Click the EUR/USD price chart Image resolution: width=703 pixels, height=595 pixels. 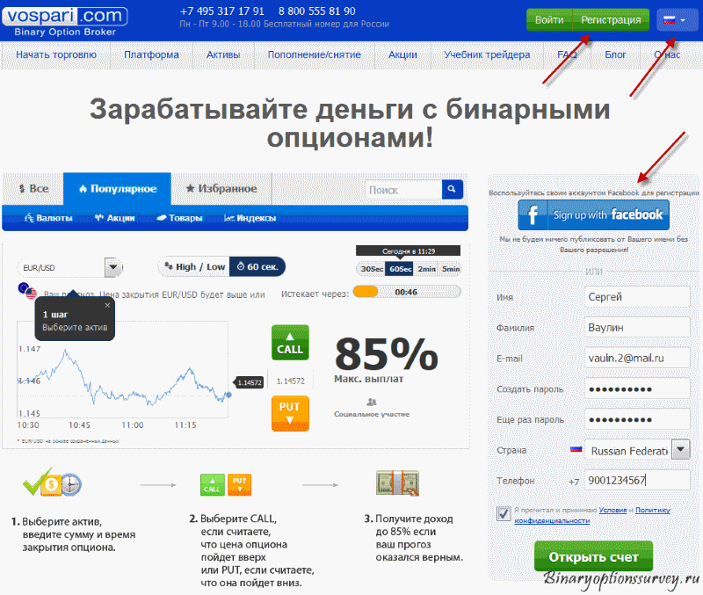(123, 369)
